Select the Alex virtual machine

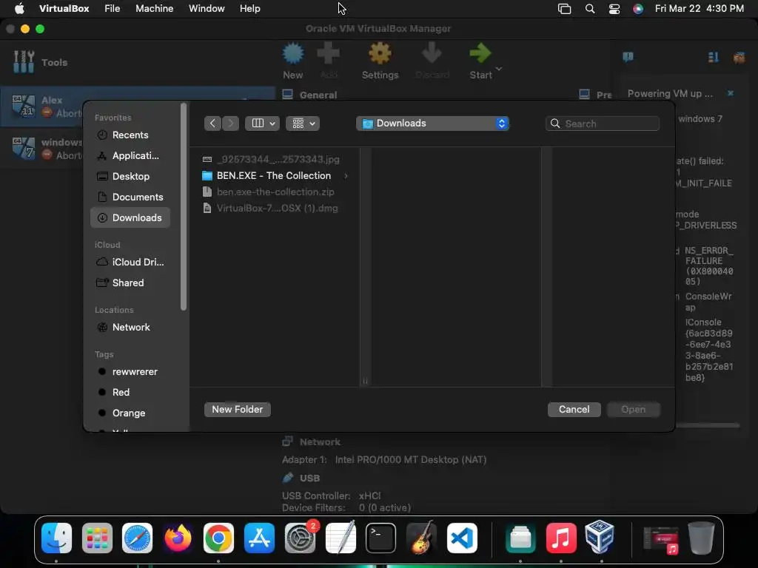[x=138, y=106]
